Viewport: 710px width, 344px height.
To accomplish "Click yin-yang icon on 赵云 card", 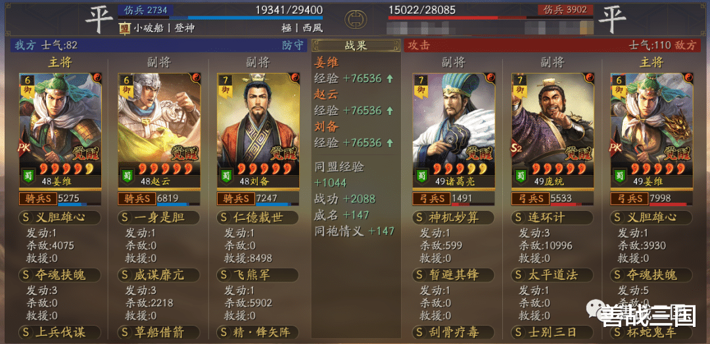I will click(195, 77).
